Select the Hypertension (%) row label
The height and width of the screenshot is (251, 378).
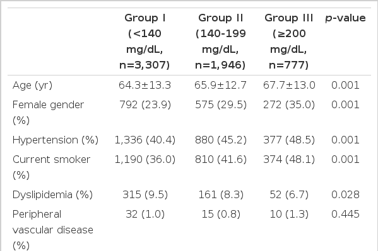tap(56, 140)
